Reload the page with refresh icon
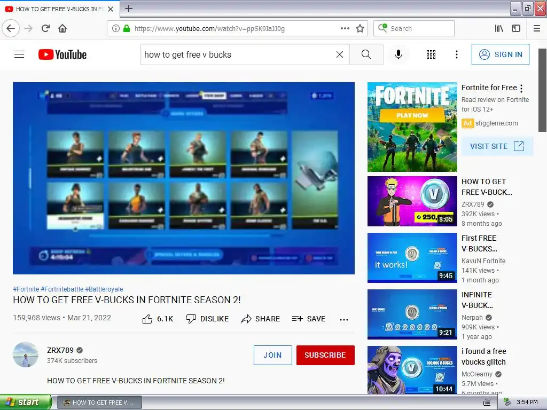 (46, 28)
